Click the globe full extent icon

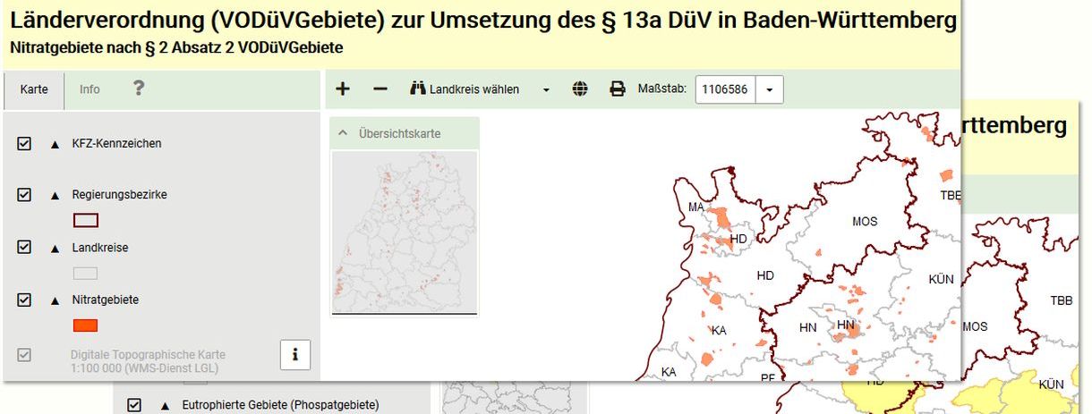(x=580, y=89)
